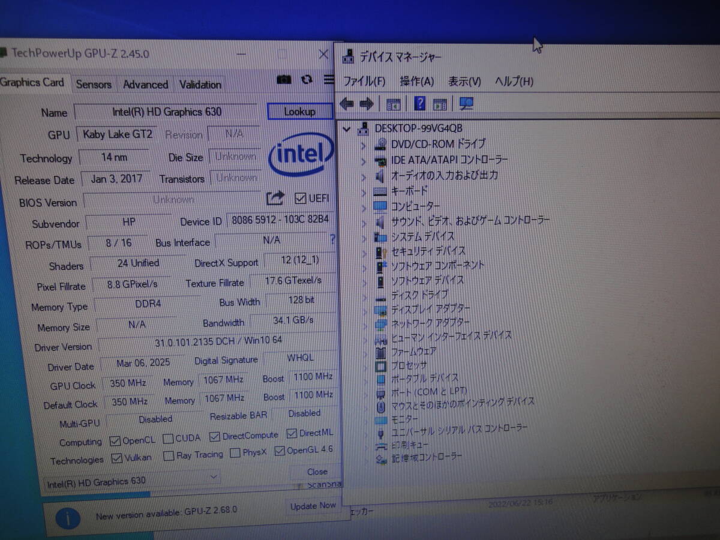Click the blue info icon in update notification
The width and height of the screenshot is (720, 540).
[x=68, y=518]
